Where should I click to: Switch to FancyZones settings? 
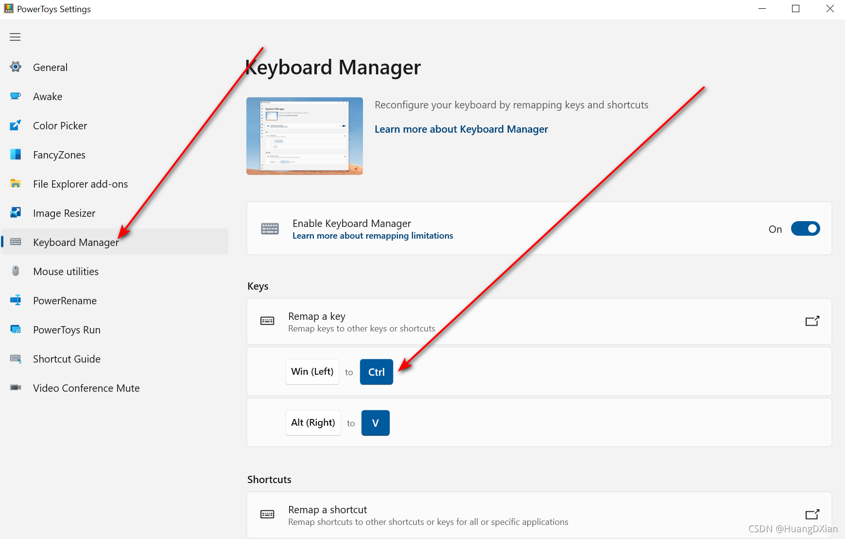click(115, 155)
